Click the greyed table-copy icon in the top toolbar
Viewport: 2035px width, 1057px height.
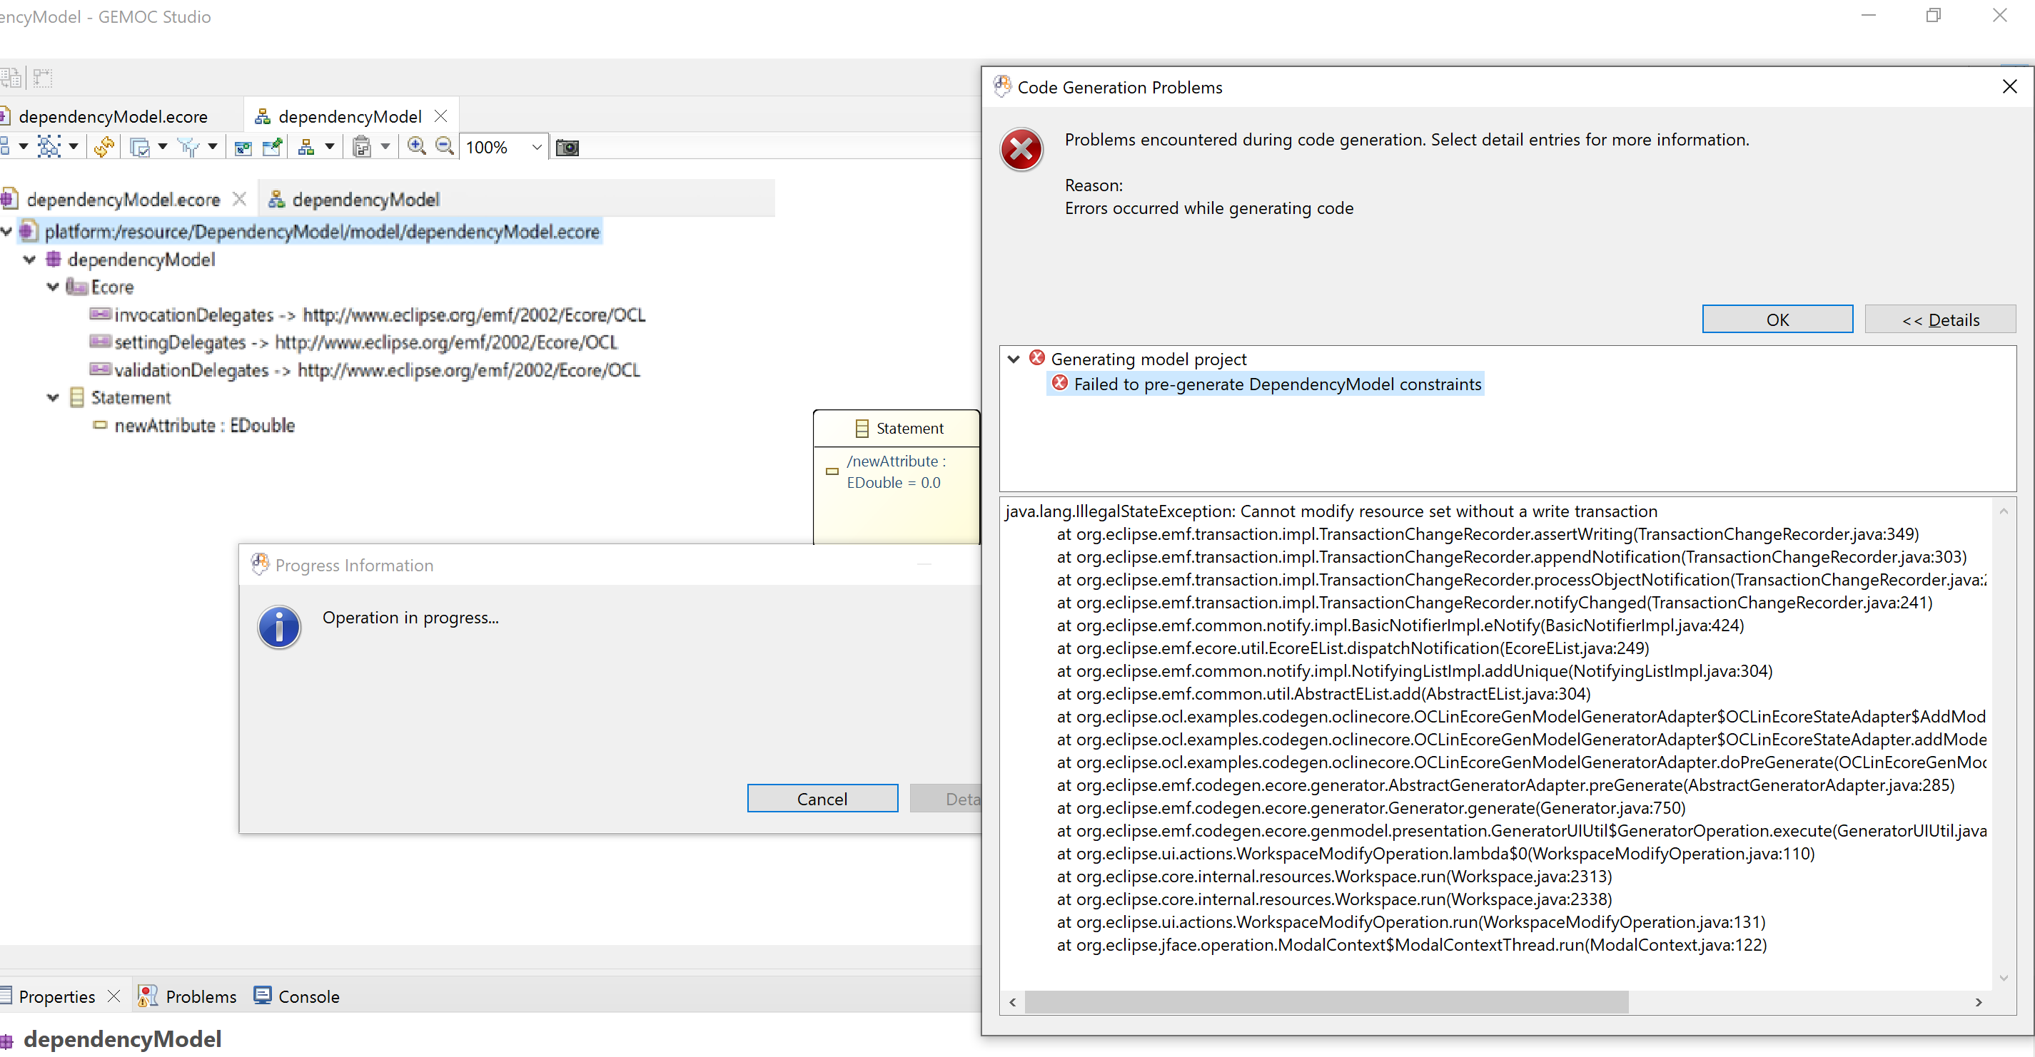click(11, 77)
